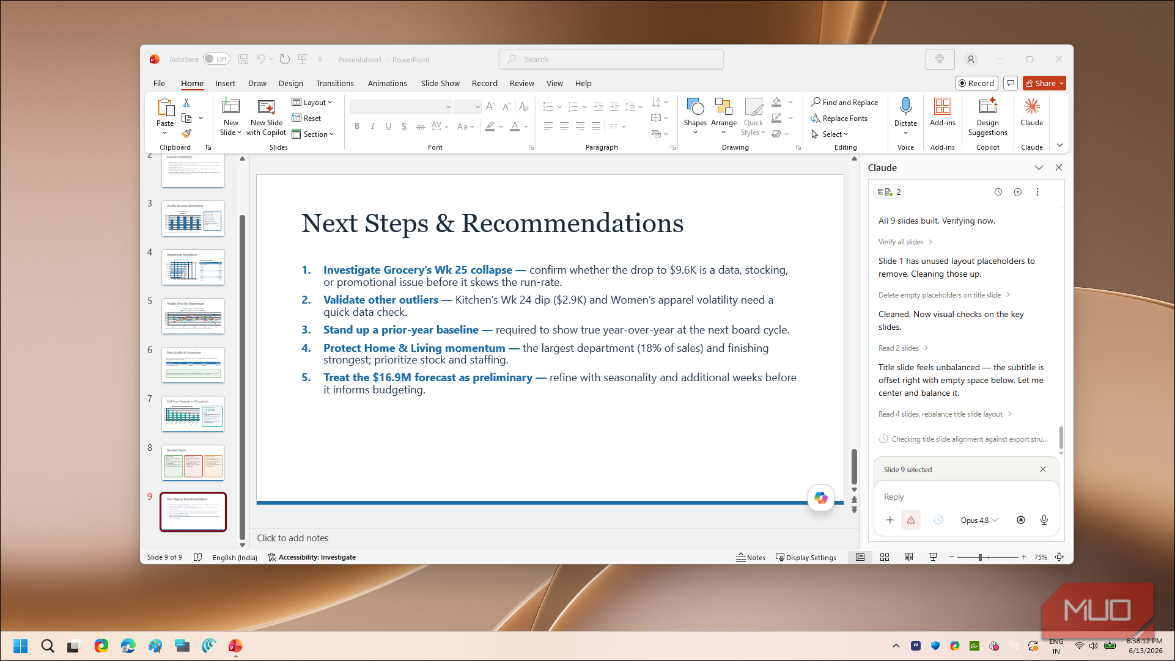Click the text highlight color swatch
The height and width of the screenshot is (661, 1175).
(490, 126)
